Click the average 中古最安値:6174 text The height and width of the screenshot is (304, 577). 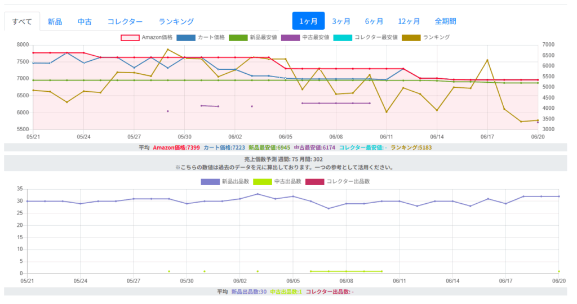click(x=314, y=147)
